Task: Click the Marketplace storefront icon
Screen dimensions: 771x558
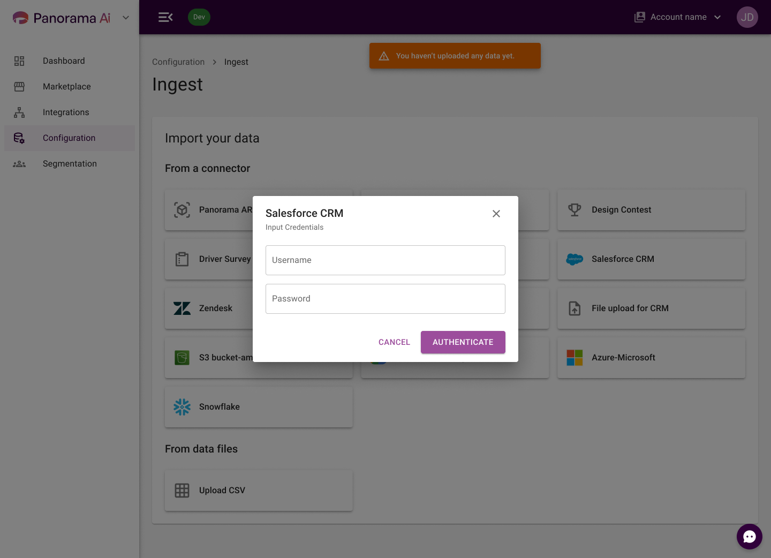Action: (19, 87)
